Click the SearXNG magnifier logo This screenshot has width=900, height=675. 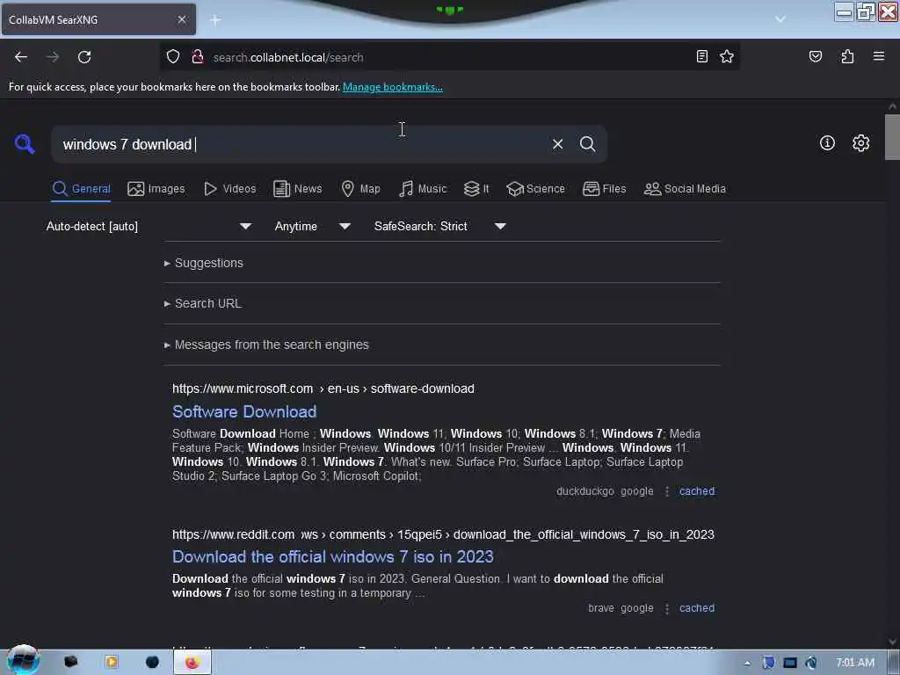pos(25,143)
